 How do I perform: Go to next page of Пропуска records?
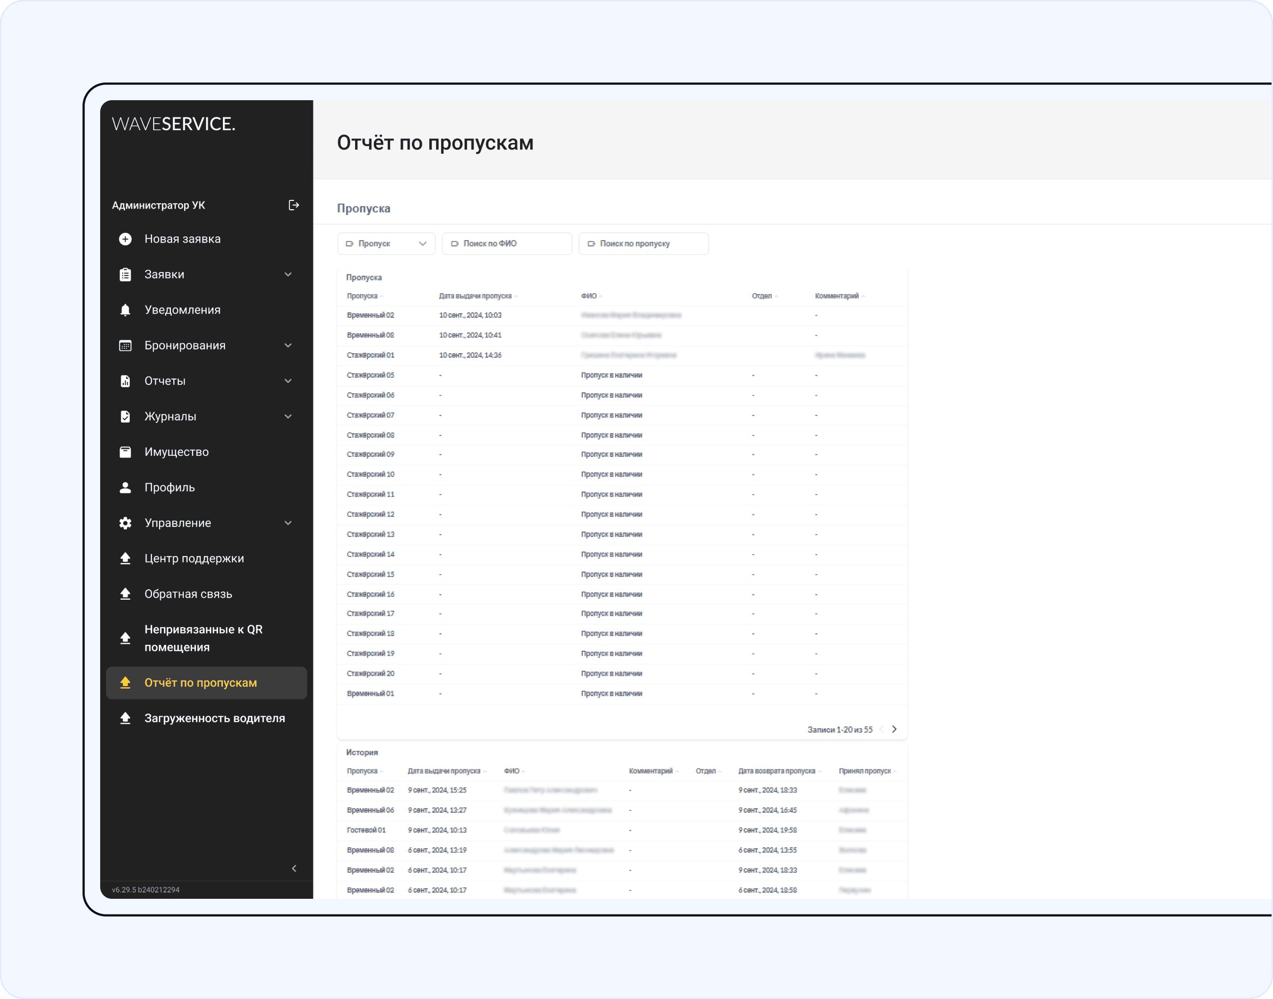(x=893, y=729)
